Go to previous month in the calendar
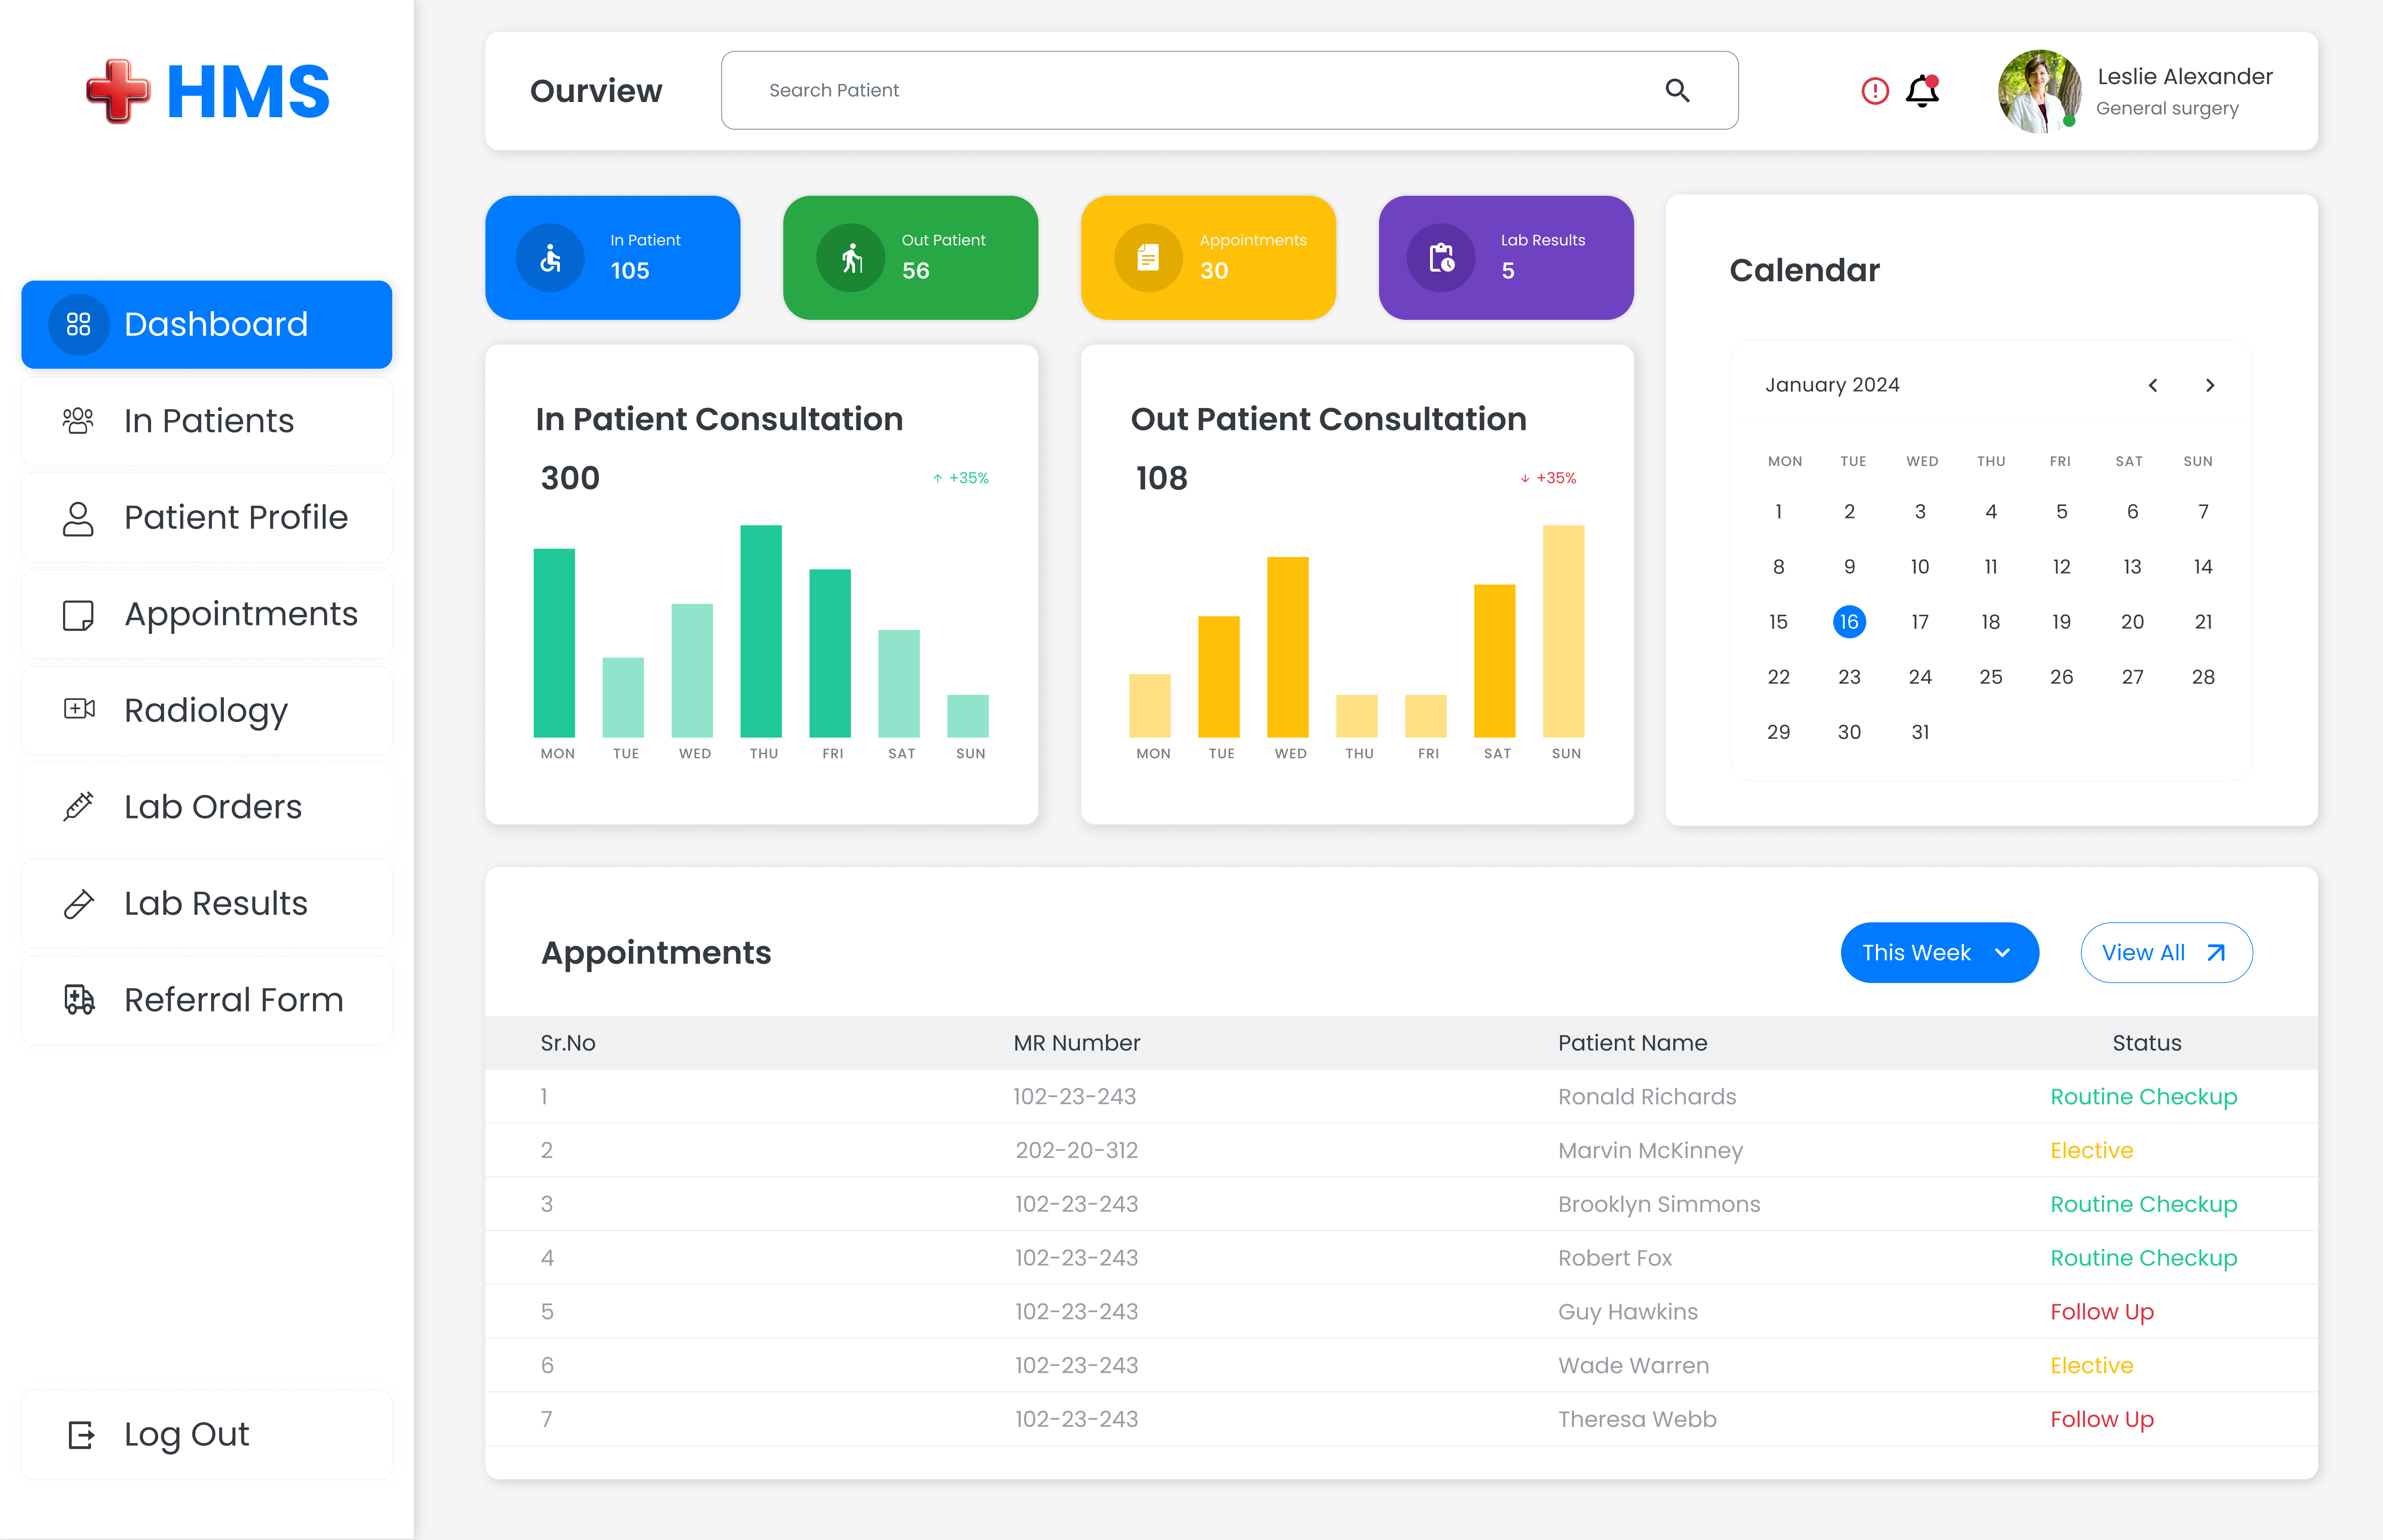This screenshot has height=1540, width=2383. pos(2153,385)
